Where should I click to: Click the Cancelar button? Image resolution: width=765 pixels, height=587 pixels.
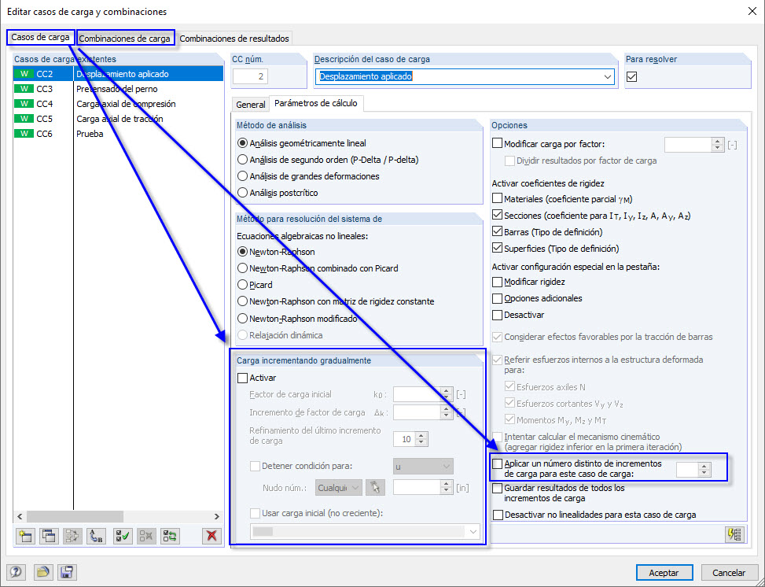(x=729, y=572)
